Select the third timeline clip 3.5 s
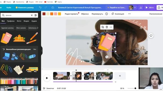Viewport: 163px width, 91px height. click(x=89, y=76)
